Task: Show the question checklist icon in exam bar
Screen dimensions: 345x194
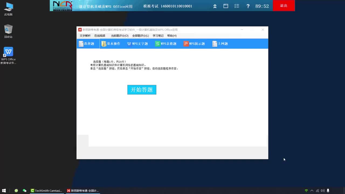Action: [237, 6]
